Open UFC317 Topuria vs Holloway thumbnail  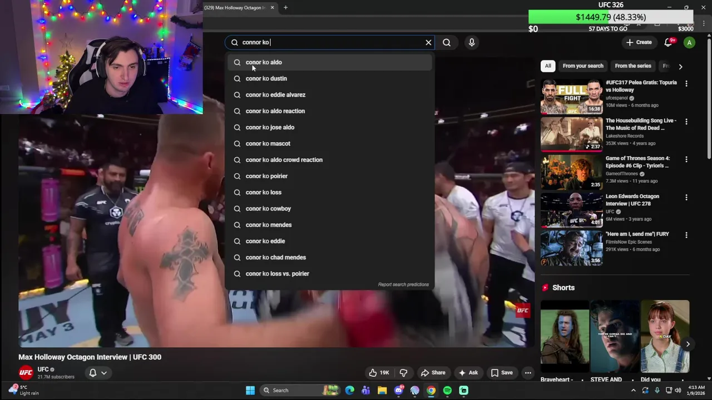pyautogui.click(x=571, y=96)
